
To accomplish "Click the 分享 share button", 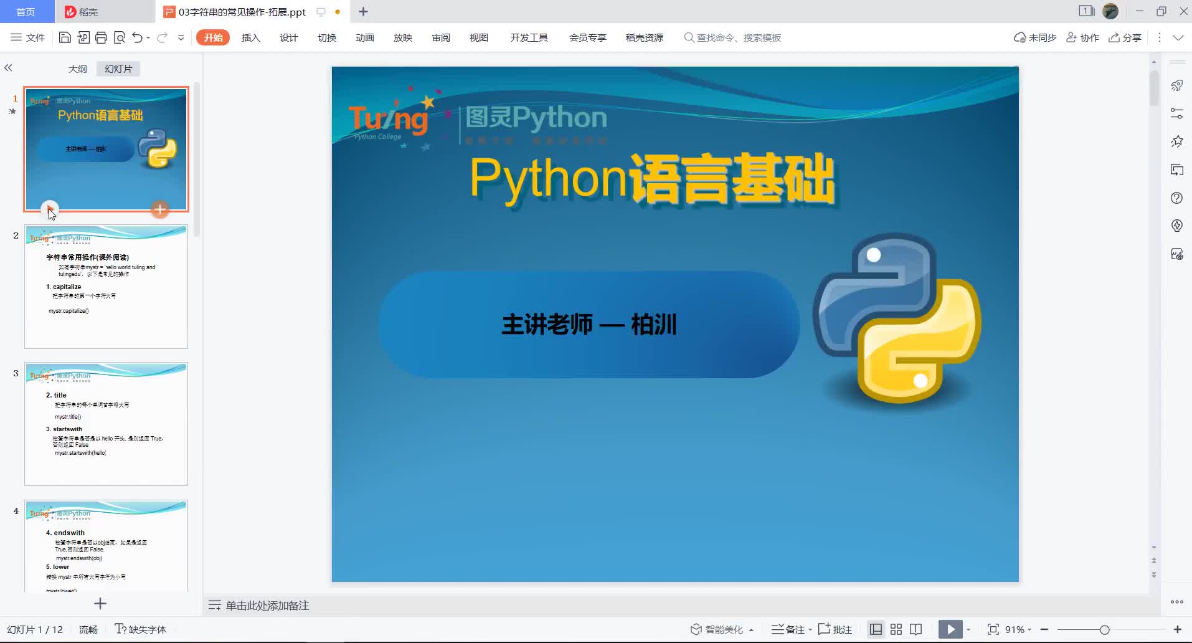I will click(1125, 37).
